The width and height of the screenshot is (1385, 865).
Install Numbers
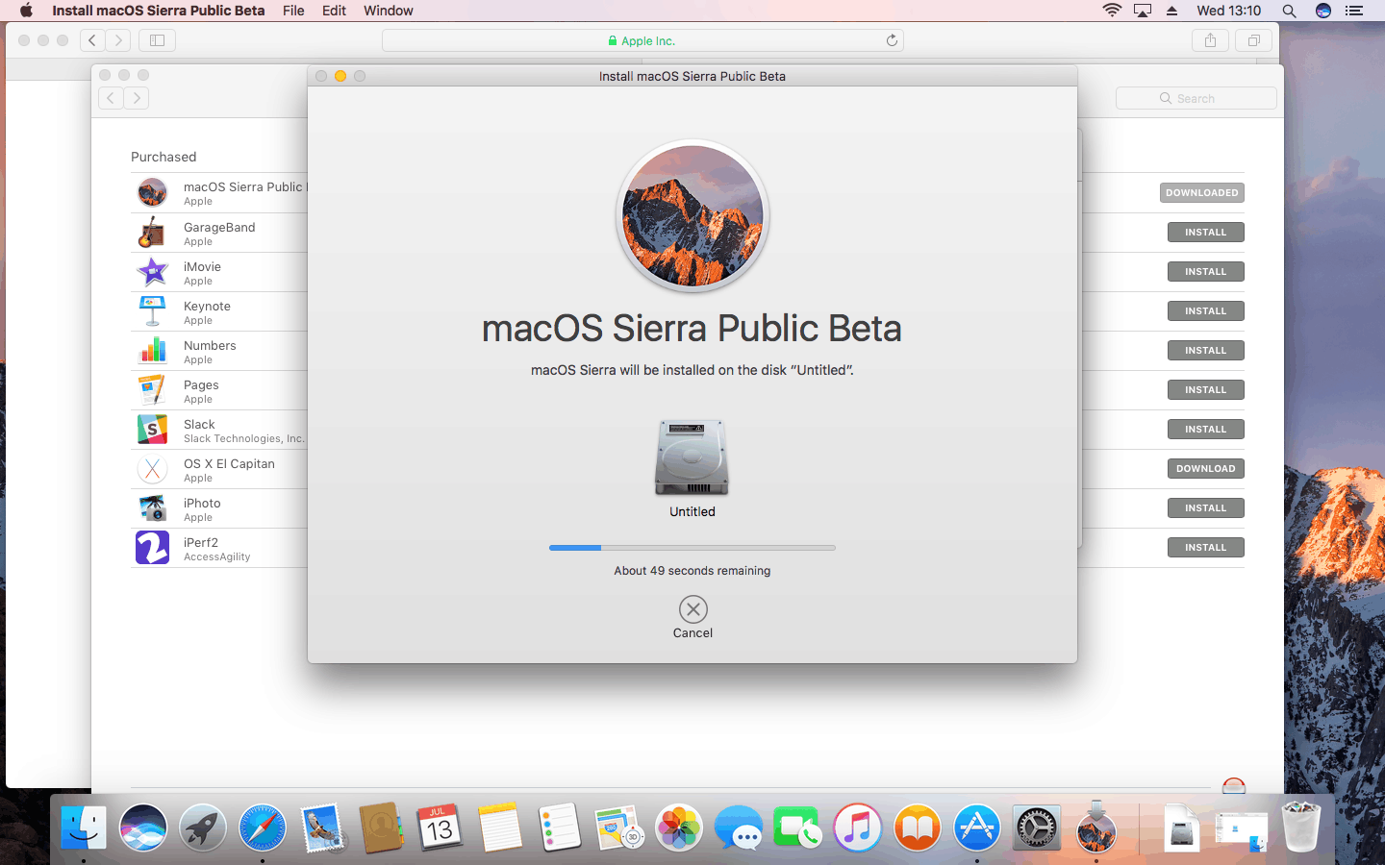pyautogui.click(x=1206, y=351)
